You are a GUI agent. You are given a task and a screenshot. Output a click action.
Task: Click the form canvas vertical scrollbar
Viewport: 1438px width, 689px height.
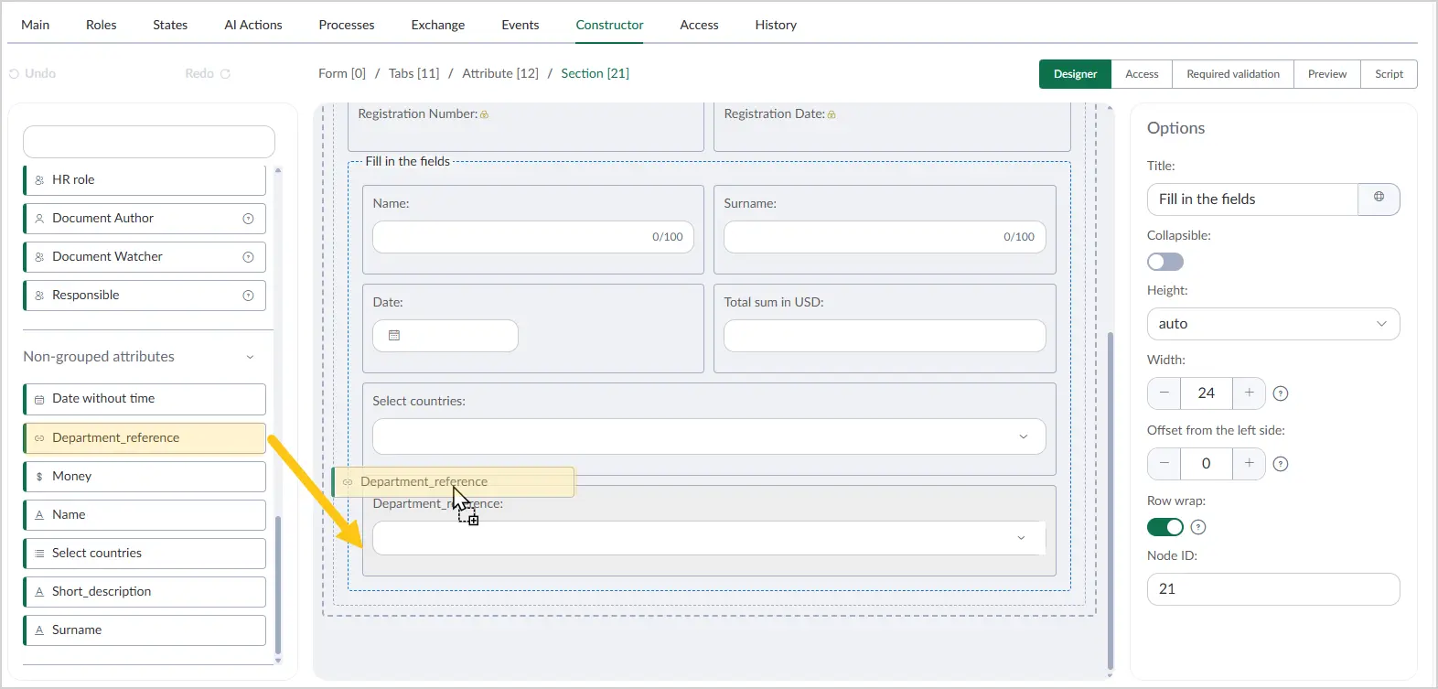click(x=1111, y=501)
